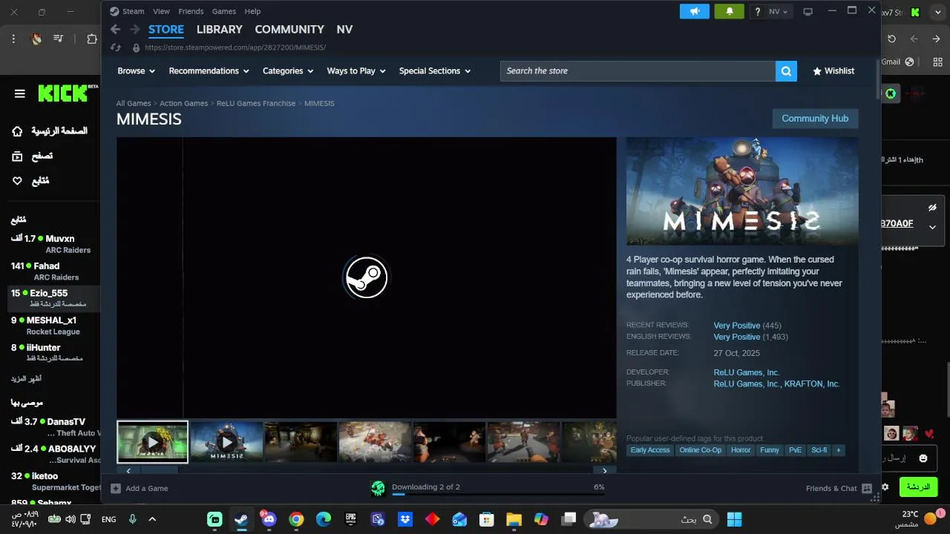Go forward with Steam's forward arrow

coord(134,29)
